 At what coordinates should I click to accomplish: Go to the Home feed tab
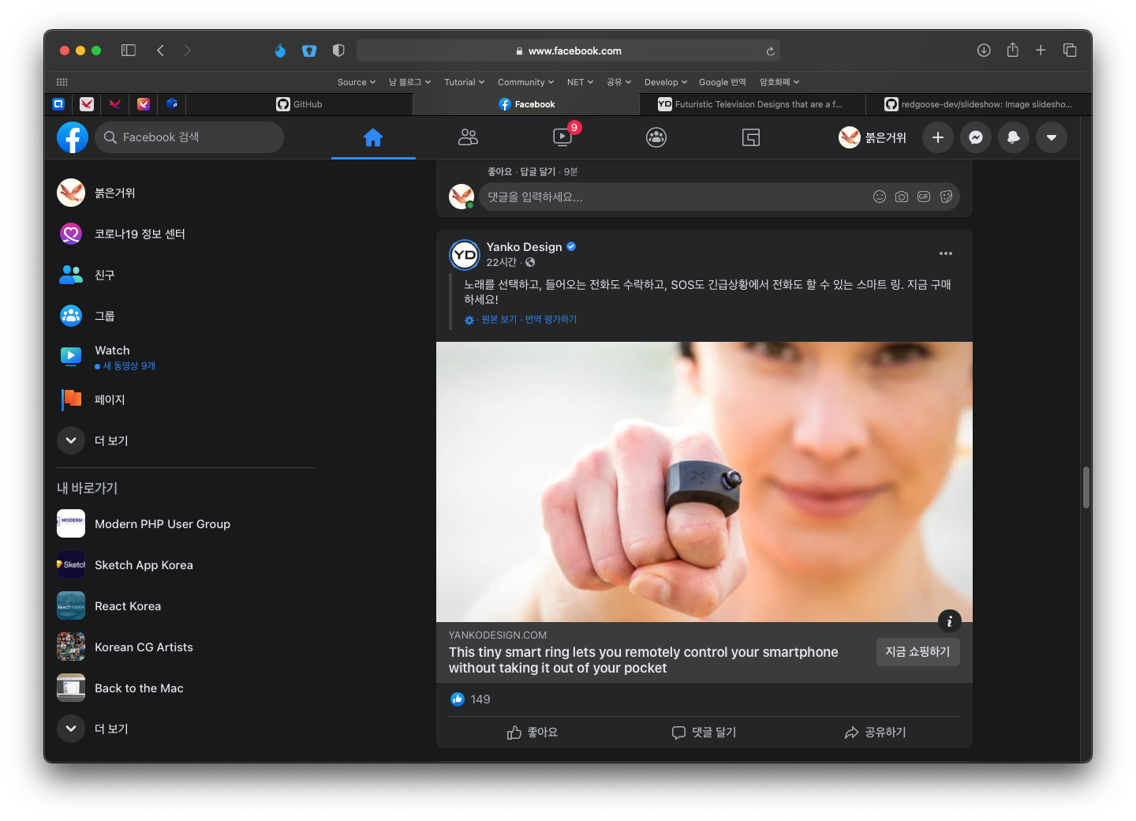373,137
